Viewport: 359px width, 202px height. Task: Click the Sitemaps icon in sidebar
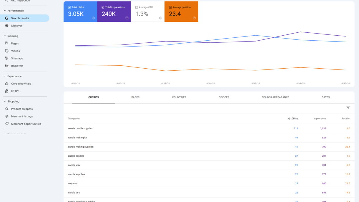(x=7, y=59)
